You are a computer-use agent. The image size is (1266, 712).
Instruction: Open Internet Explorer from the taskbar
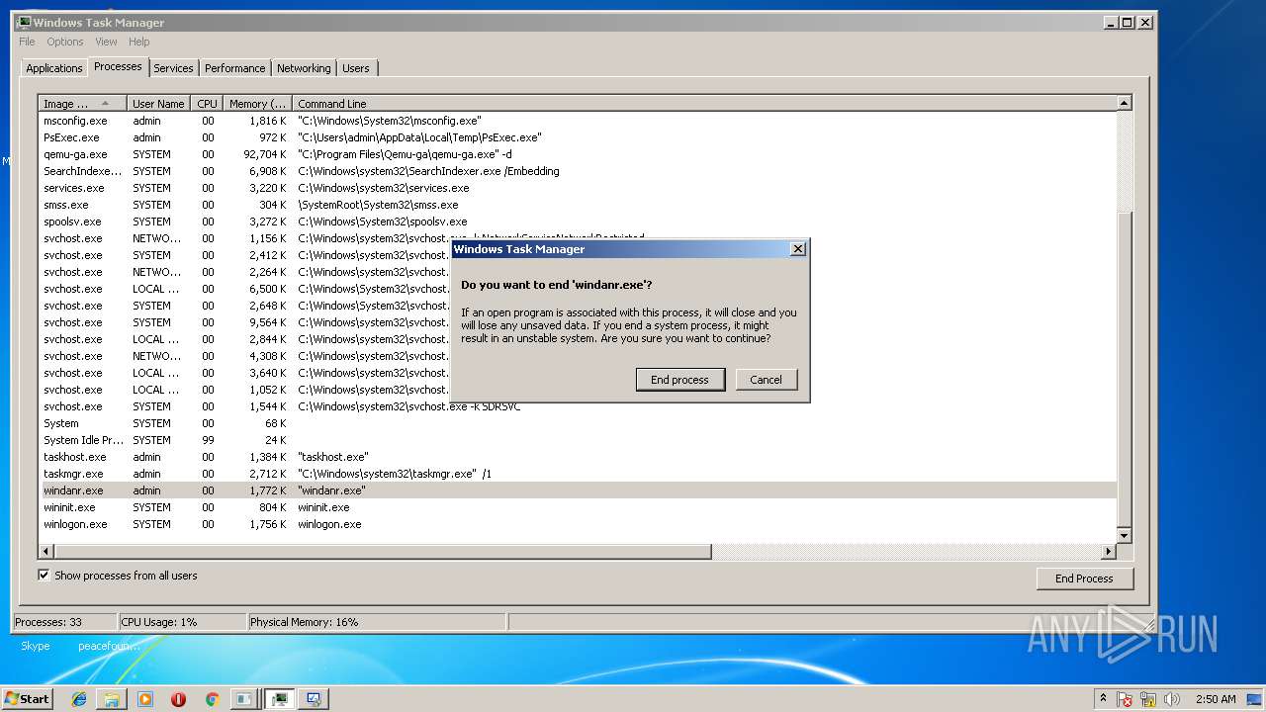click(x=79, y=699)
